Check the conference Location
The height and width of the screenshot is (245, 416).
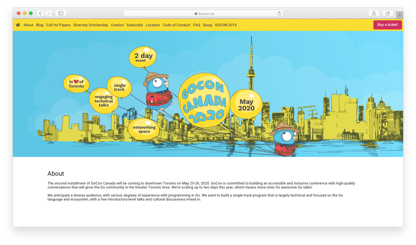pos(153,25)
